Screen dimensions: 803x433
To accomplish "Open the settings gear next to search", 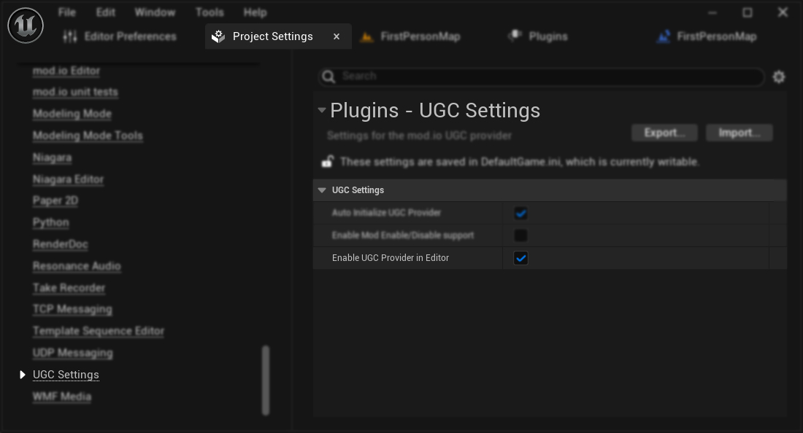I will pos(779,77).
